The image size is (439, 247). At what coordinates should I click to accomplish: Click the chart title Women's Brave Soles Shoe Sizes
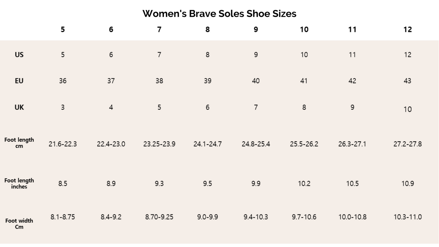click(x=219, y=14)
